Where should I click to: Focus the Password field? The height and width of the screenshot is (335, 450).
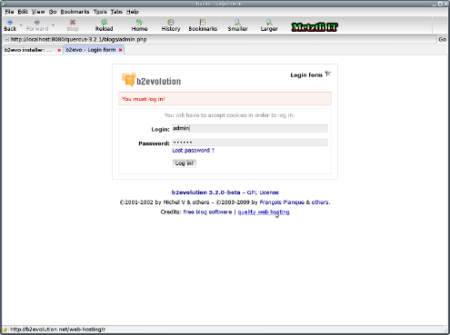pos(250,143)
